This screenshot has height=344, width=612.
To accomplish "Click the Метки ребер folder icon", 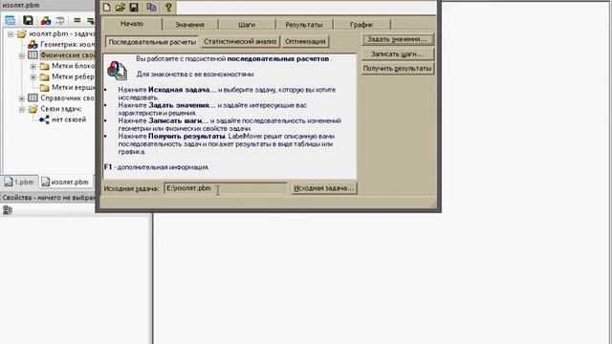I will pyautogui.click(x=45, y=76).
